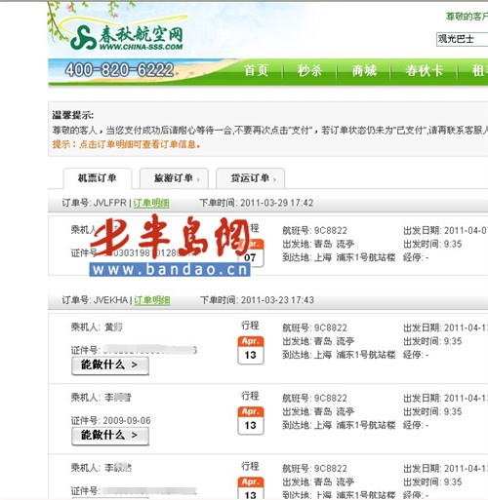Viewport: 488px width, 500px height.
Task: Click the Apr 07 calendar icon
Action: [251, 252]
